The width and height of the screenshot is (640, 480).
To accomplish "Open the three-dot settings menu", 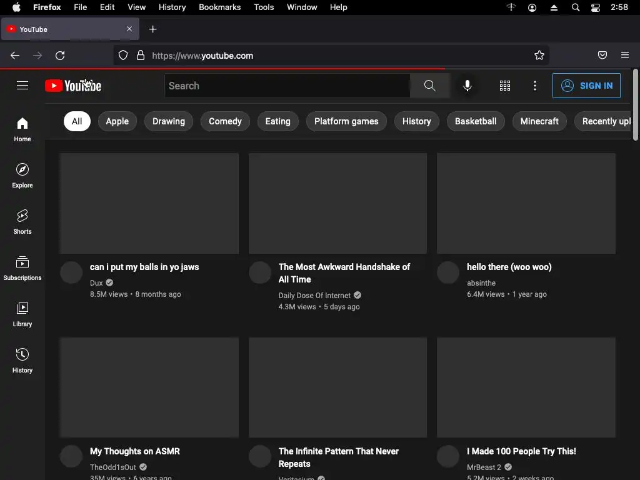I will tap(535, 86).
